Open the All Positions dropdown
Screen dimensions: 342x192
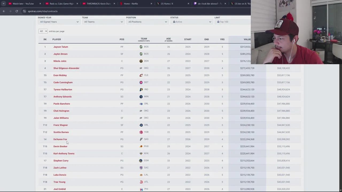tap(147, 22)
